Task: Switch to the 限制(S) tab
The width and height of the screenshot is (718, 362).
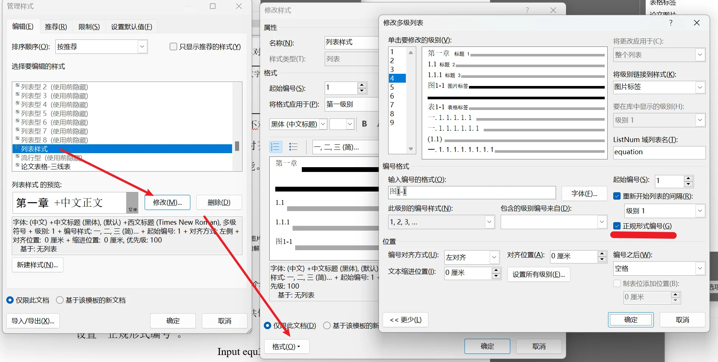Action: (x=89, y=26)
